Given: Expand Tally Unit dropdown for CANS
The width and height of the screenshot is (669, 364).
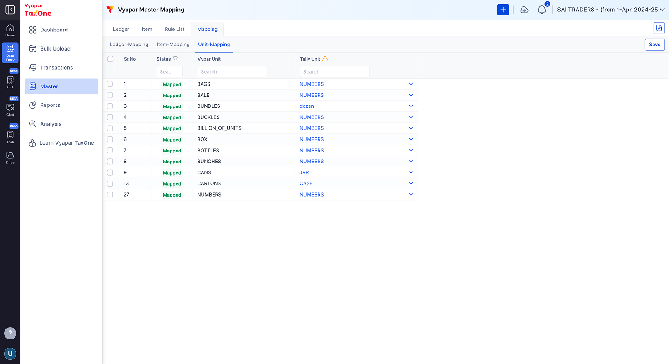Looking at the screenshot, I should click(411, 172).
